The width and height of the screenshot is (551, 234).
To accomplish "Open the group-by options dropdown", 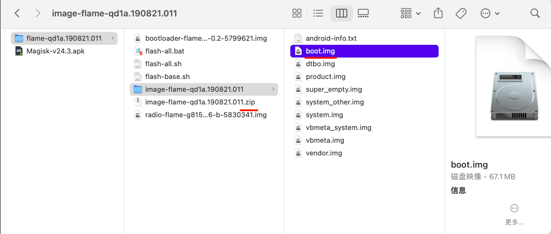I will [410, 13].
